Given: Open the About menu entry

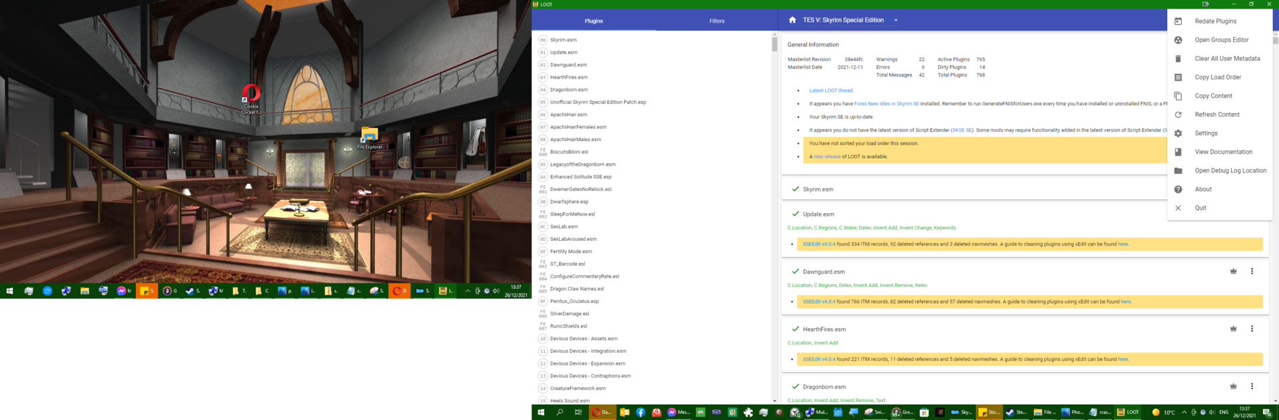Looking at the screenshot, I should pyautogui.click(x=1220, y=189).
